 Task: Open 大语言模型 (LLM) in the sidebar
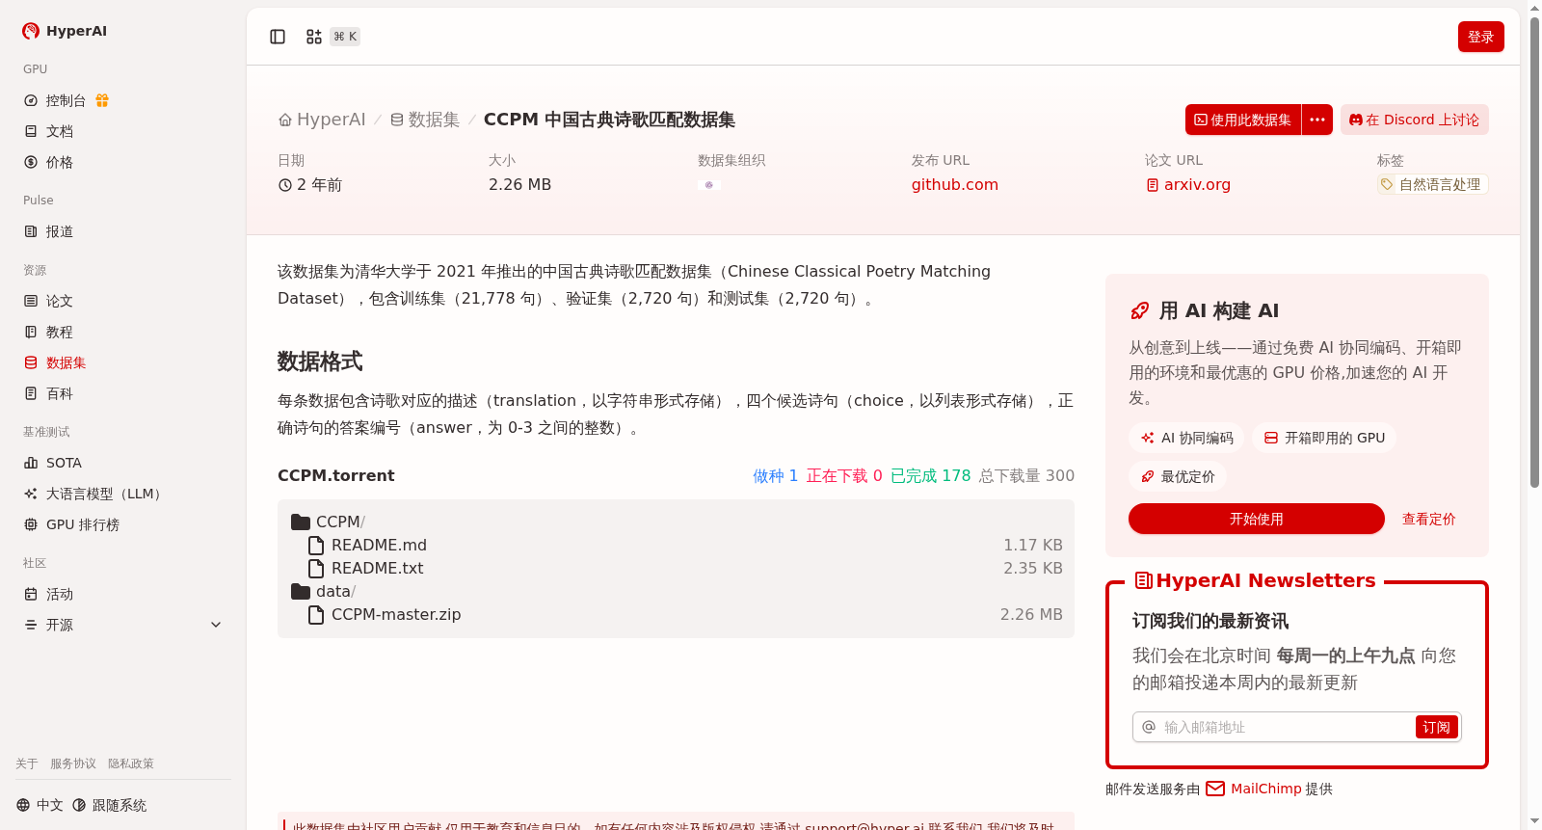[103, 494]
